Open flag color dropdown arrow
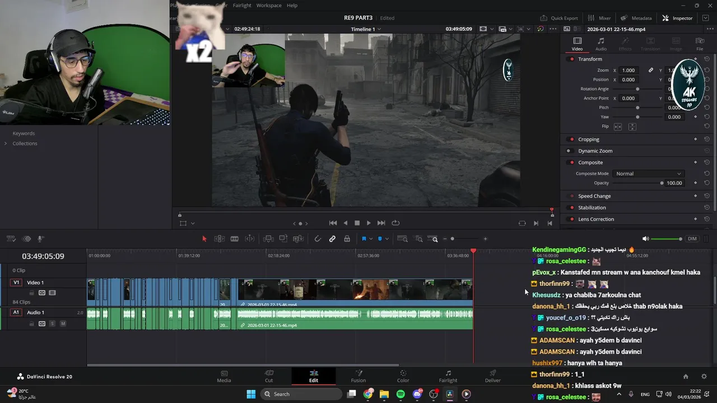Viewport: 717px width, 403px height. pyautogui.click(x=370, y=240)
